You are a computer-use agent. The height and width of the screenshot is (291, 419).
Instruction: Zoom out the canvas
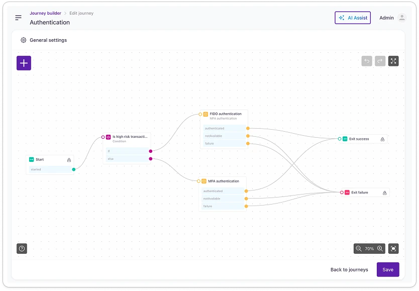tap(359, 248)
